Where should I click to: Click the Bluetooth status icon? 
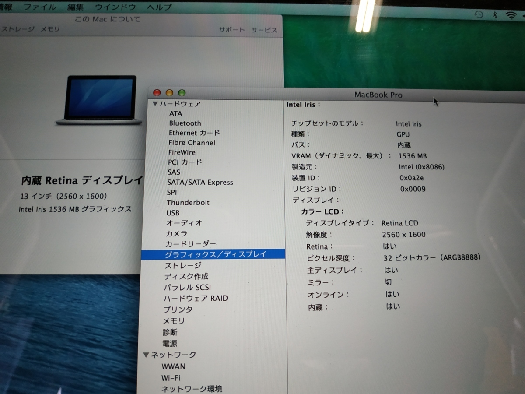pyautogui.click(x=495, y=15)
